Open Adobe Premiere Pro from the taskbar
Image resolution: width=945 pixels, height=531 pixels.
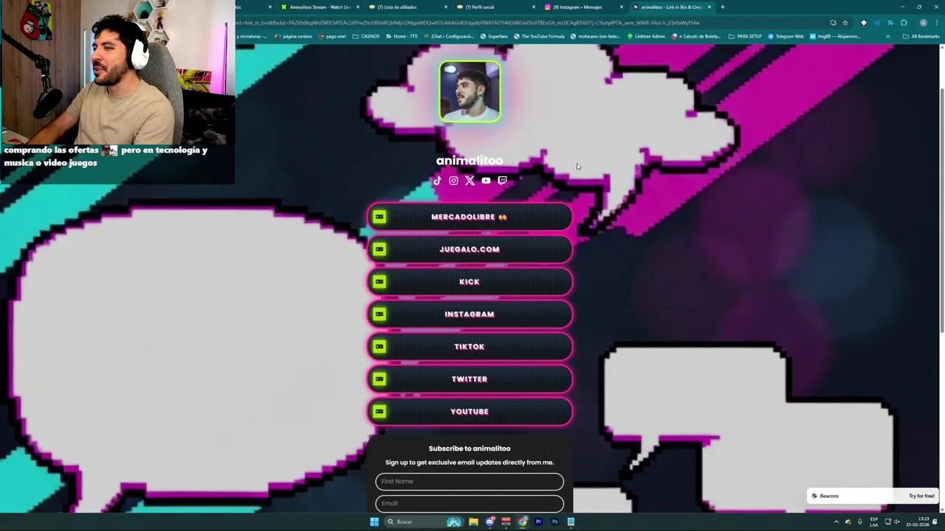538,522
